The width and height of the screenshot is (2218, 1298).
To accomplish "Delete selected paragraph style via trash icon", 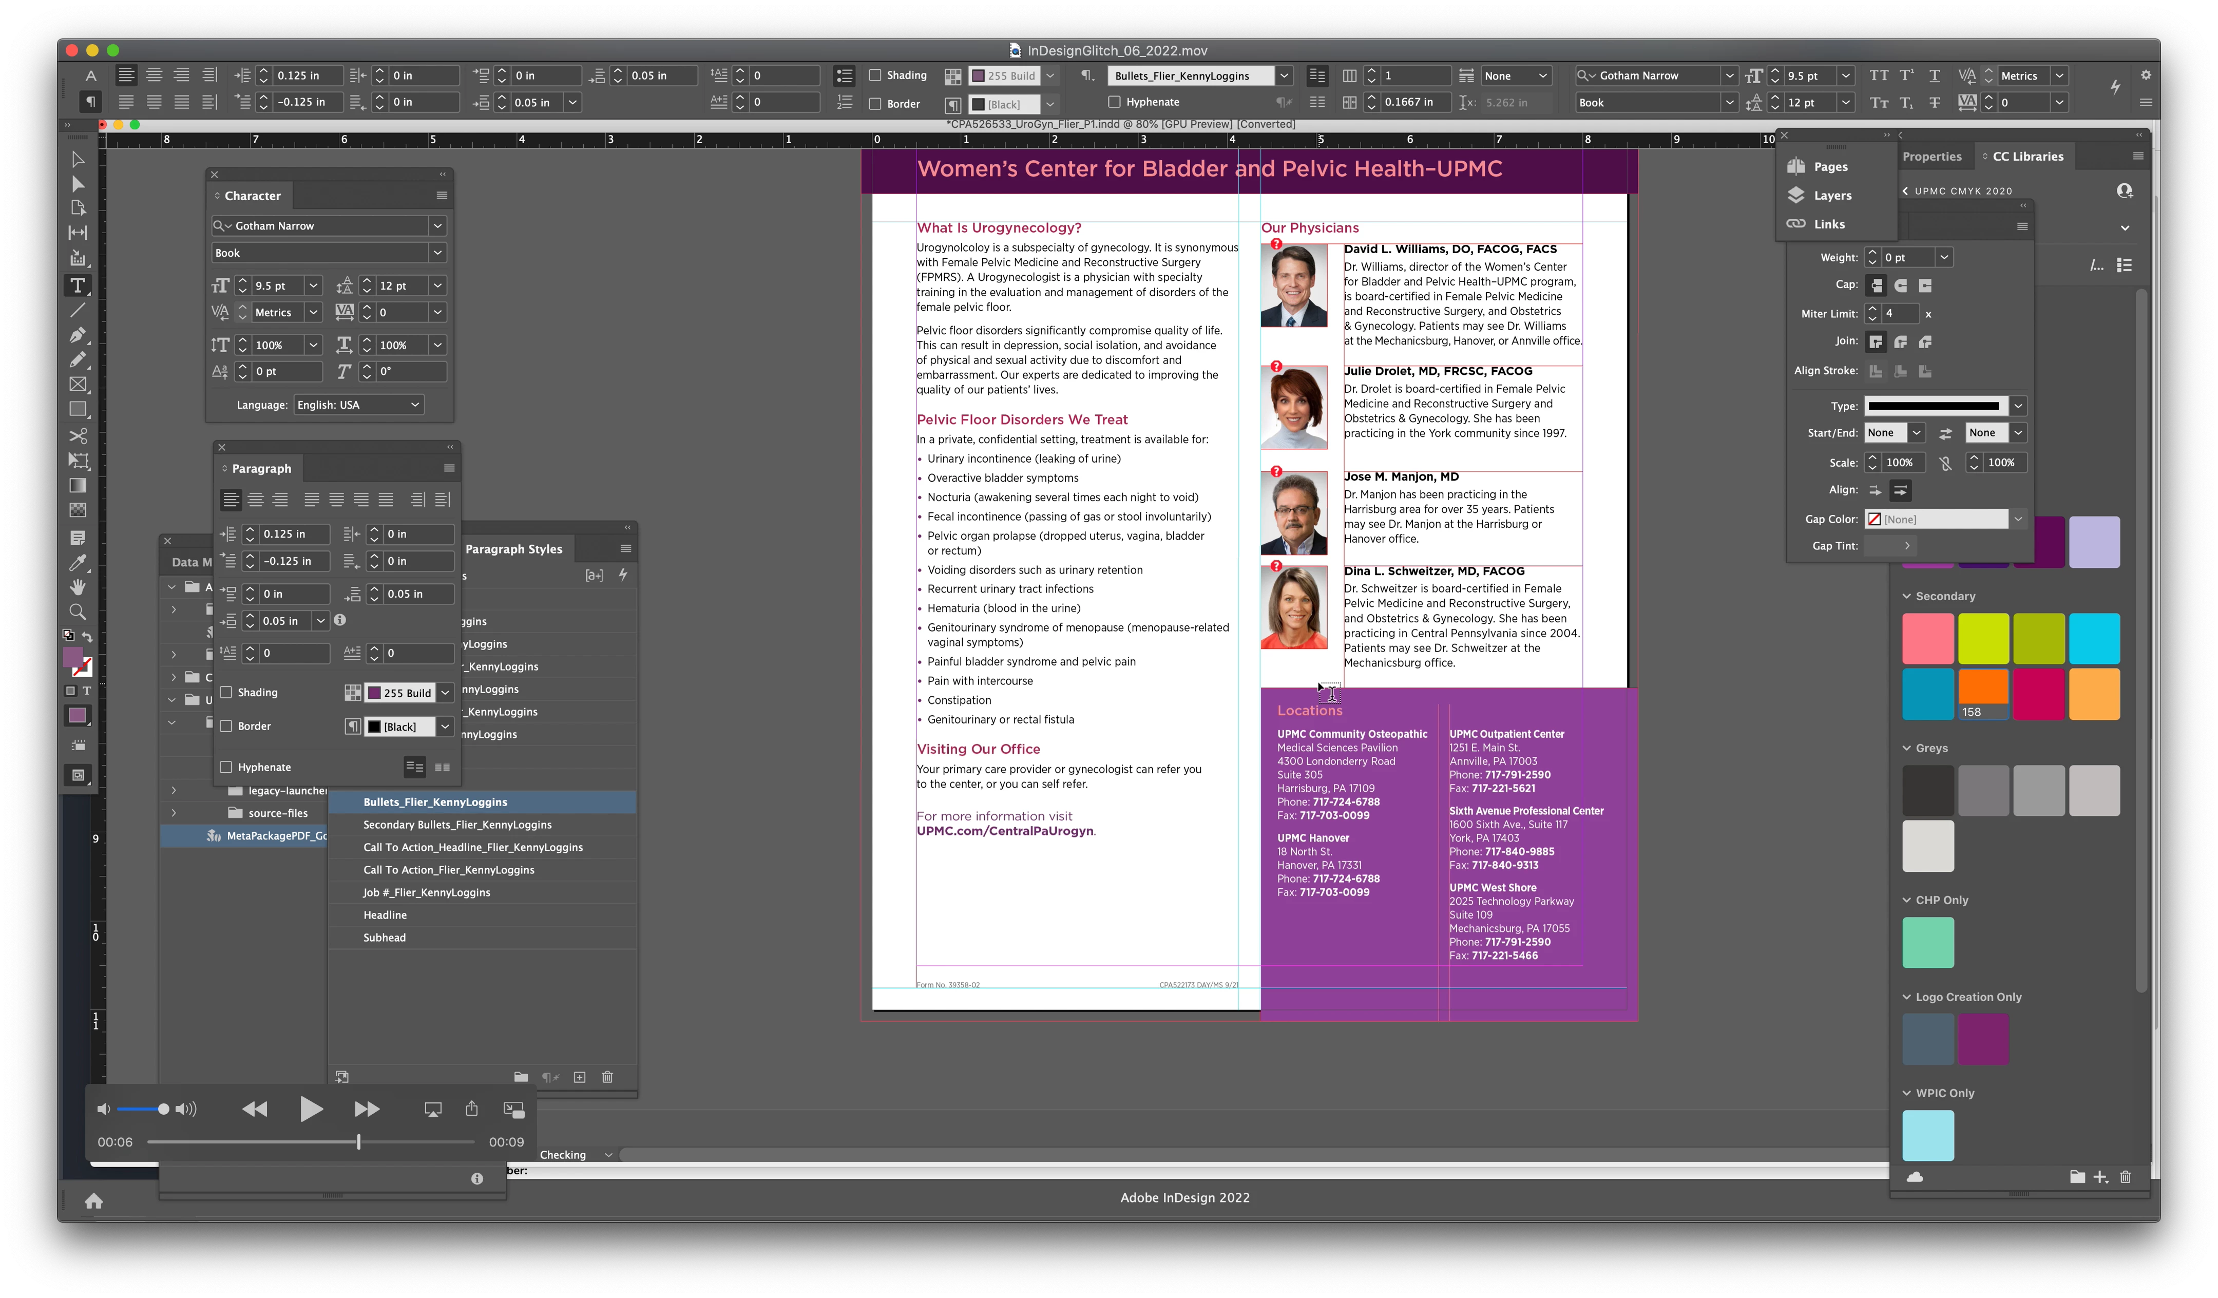I will (x=607, y=1077).
